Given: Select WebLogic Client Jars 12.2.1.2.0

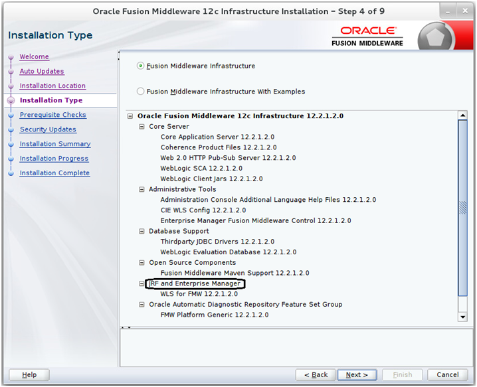Looking at the screenshot, I should click(211, 179).
